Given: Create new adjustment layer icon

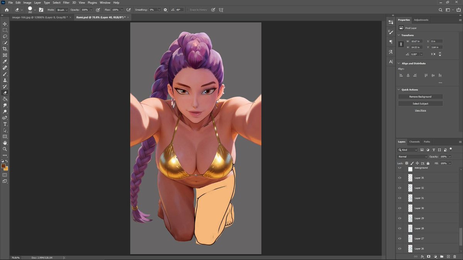Looking at the screenshot, I should tap(435, 256).
